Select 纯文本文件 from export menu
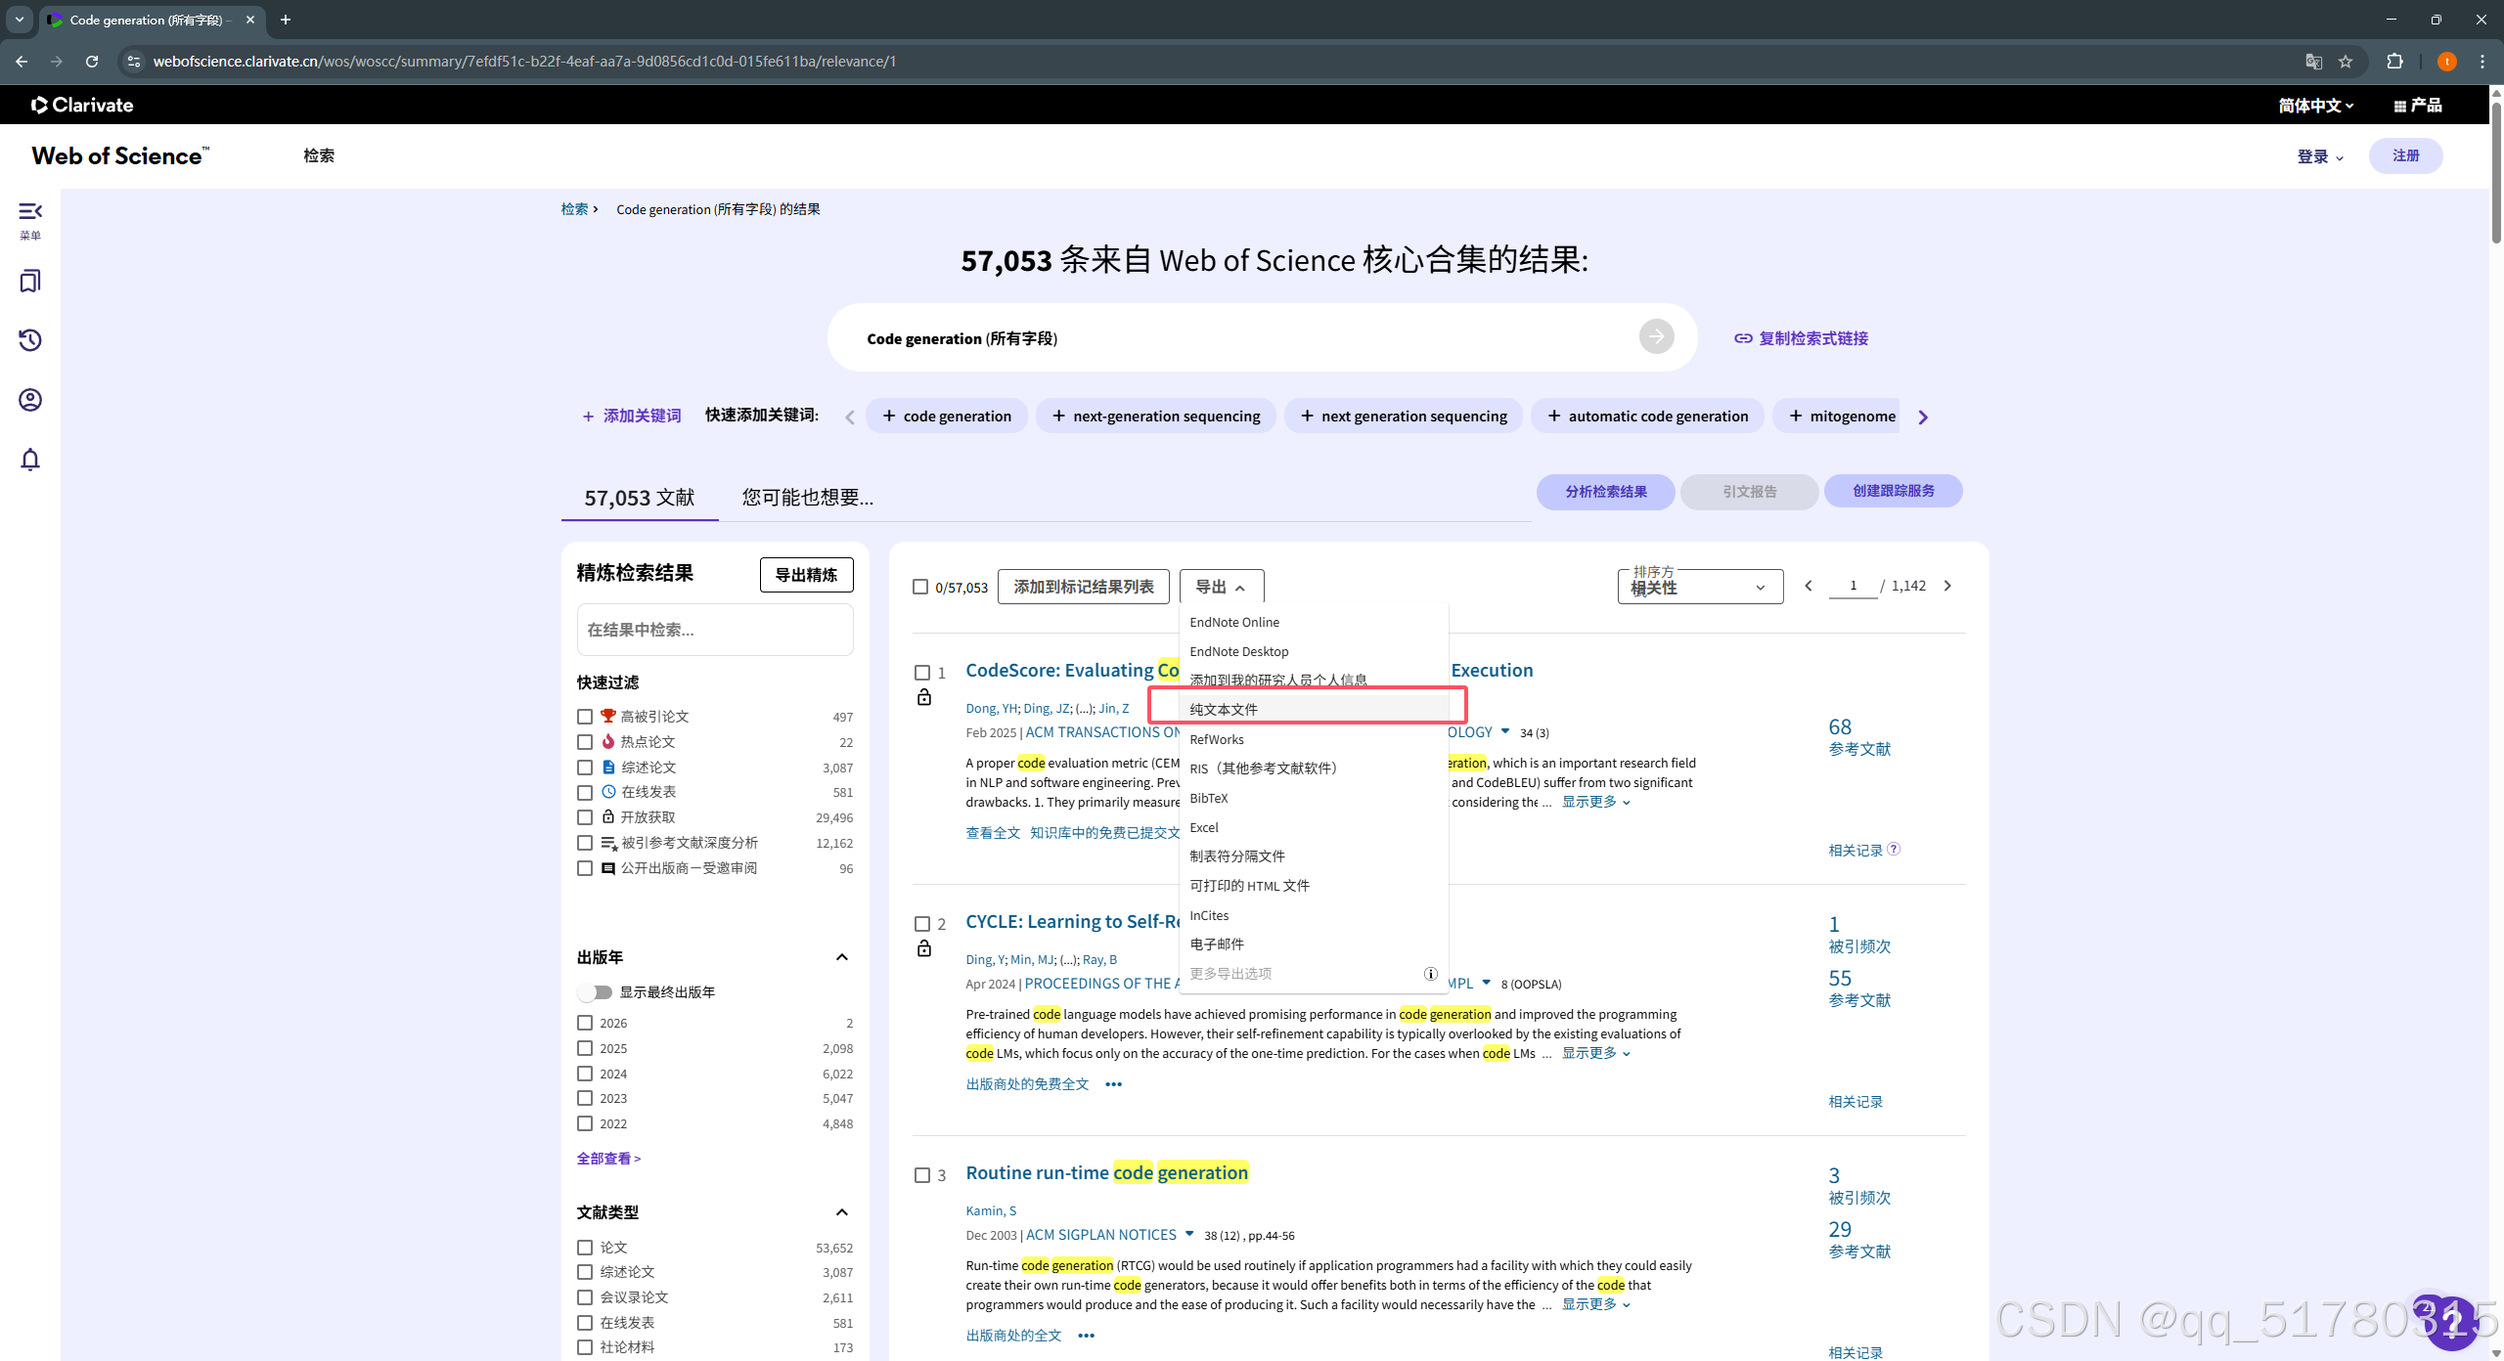 click(x=1224, y=710)
